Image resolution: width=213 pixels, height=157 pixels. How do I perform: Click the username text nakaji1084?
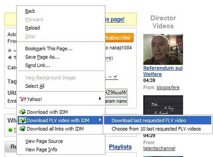121,48
